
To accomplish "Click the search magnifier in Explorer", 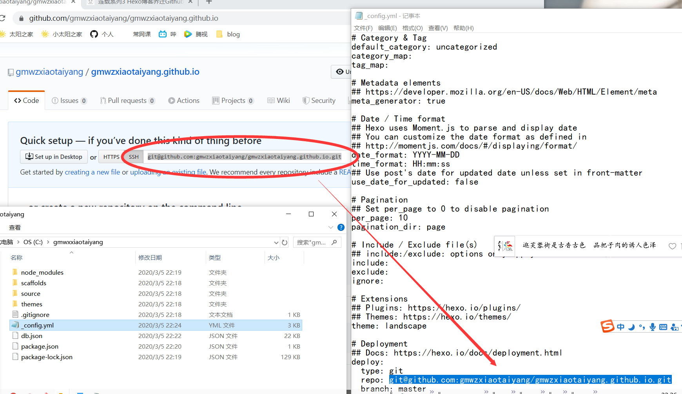I will [334, 242].
